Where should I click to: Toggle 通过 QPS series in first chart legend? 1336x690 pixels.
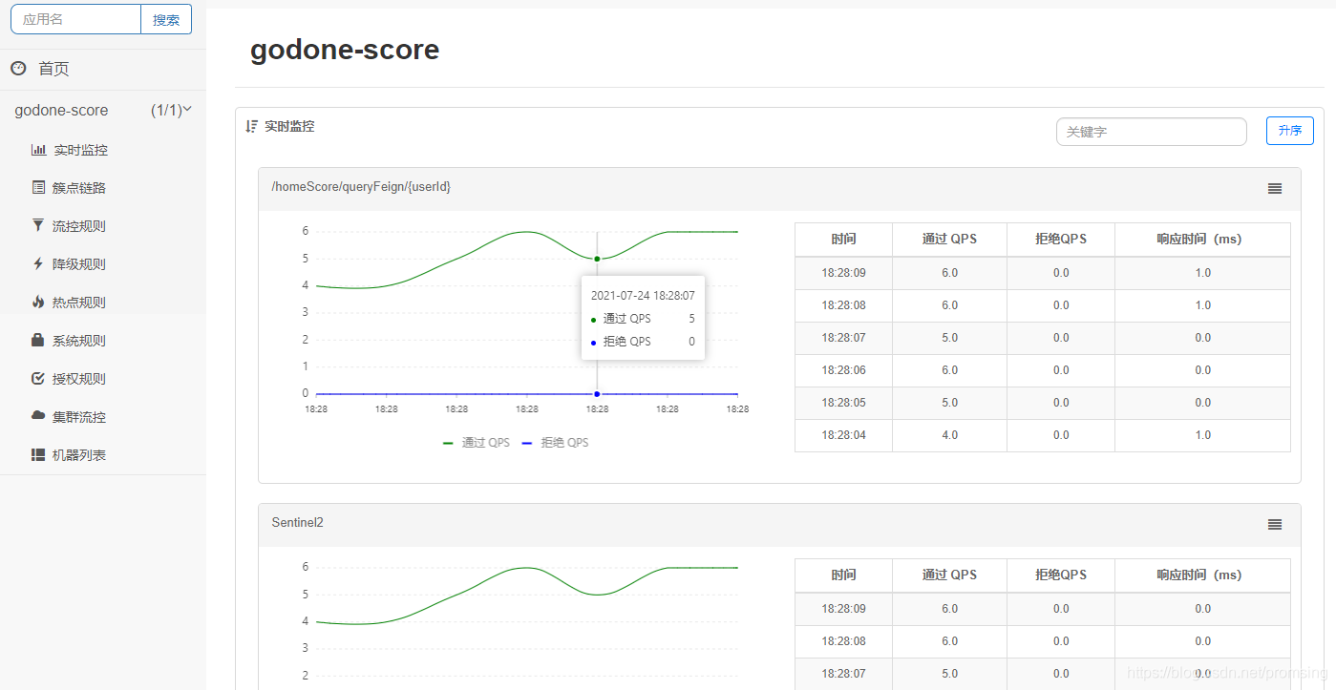[x=477, y=443]
